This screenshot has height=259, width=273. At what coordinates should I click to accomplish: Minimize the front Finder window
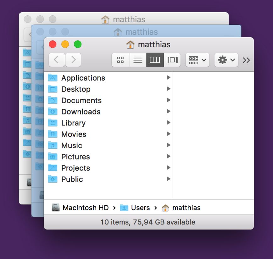[x=65, y=44]
